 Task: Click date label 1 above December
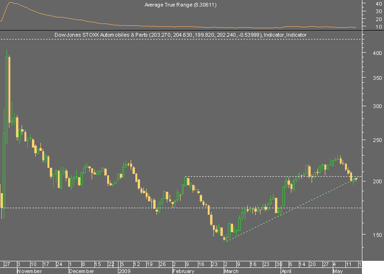(71, 265)
